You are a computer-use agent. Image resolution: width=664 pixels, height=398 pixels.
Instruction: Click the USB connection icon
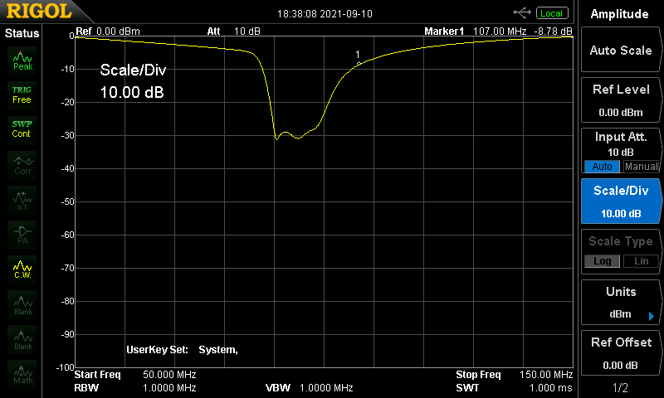tap(523, 12)
